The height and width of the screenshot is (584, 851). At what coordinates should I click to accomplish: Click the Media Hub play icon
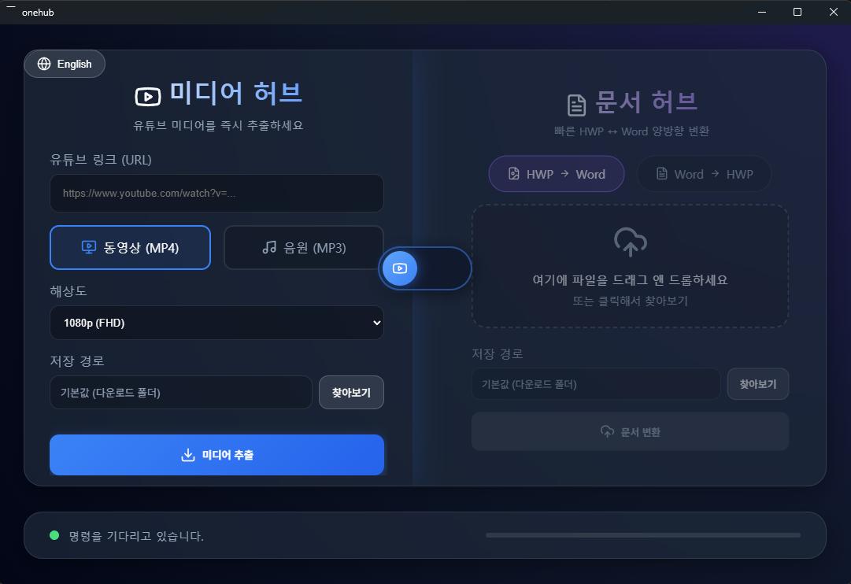point(148,96)
